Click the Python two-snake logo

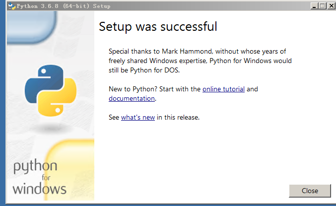coord(51,90)
